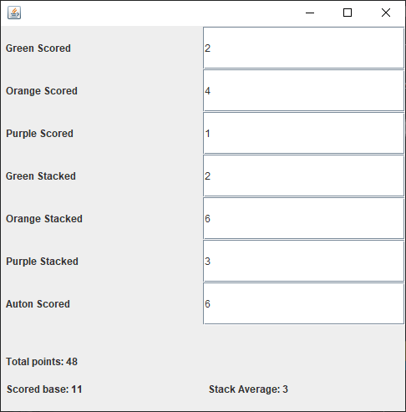Click the Orange Stacked label

44,219
